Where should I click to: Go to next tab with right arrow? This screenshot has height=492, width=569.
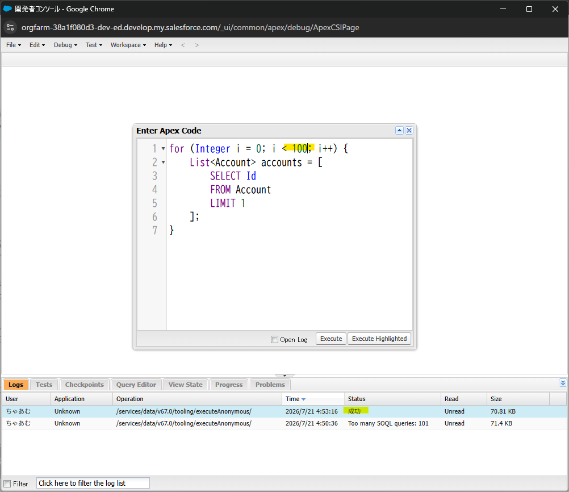(x=196, y=45)
